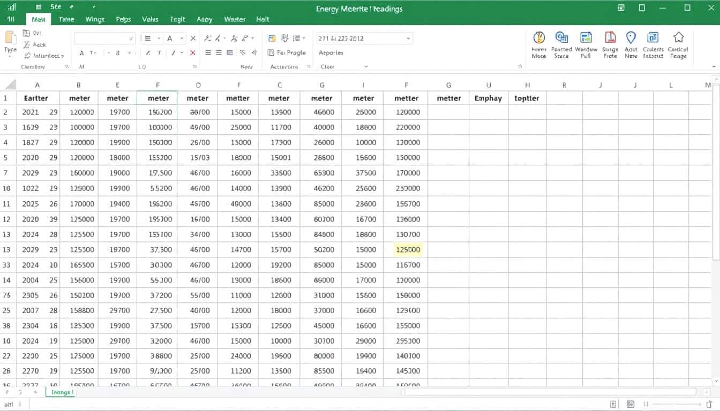Open the 'Holt' ribbon tab
Screen dimensions: 720x411
coord(262,19)
